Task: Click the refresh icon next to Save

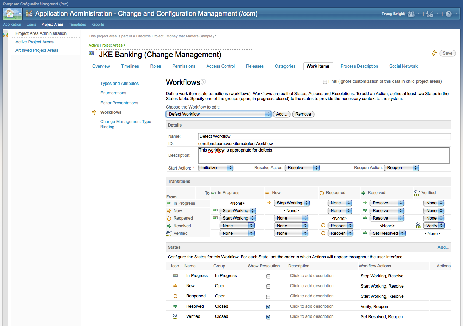Action: coord(434,53)
